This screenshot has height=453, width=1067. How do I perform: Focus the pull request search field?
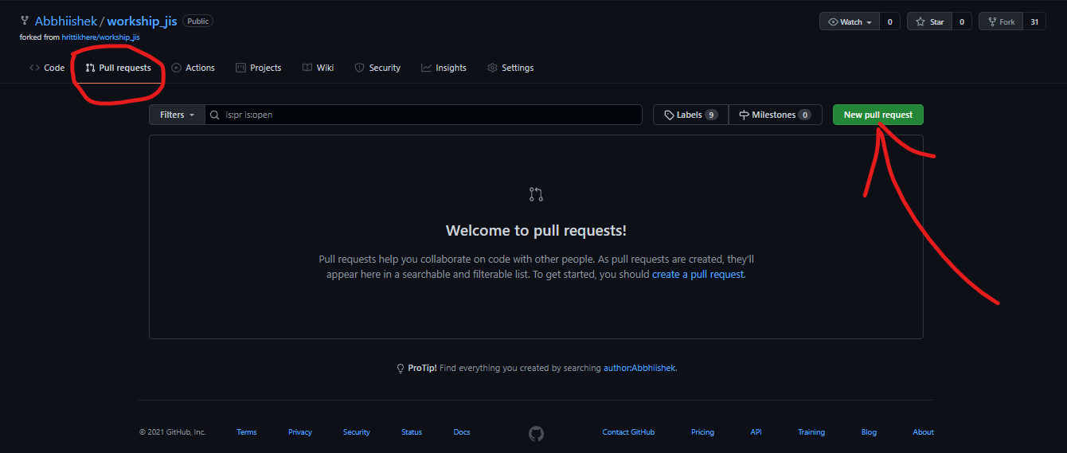pyautogui.click(x=424, y=115)
